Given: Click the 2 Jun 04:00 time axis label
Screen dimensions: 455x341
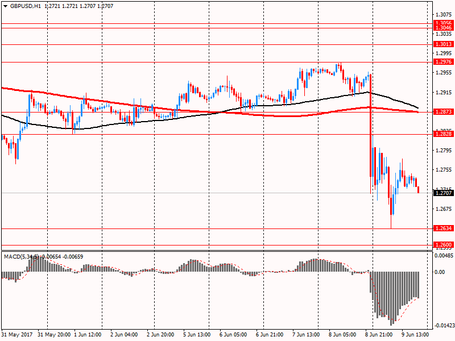Looking at the screenshot, I should click(124, 335).
